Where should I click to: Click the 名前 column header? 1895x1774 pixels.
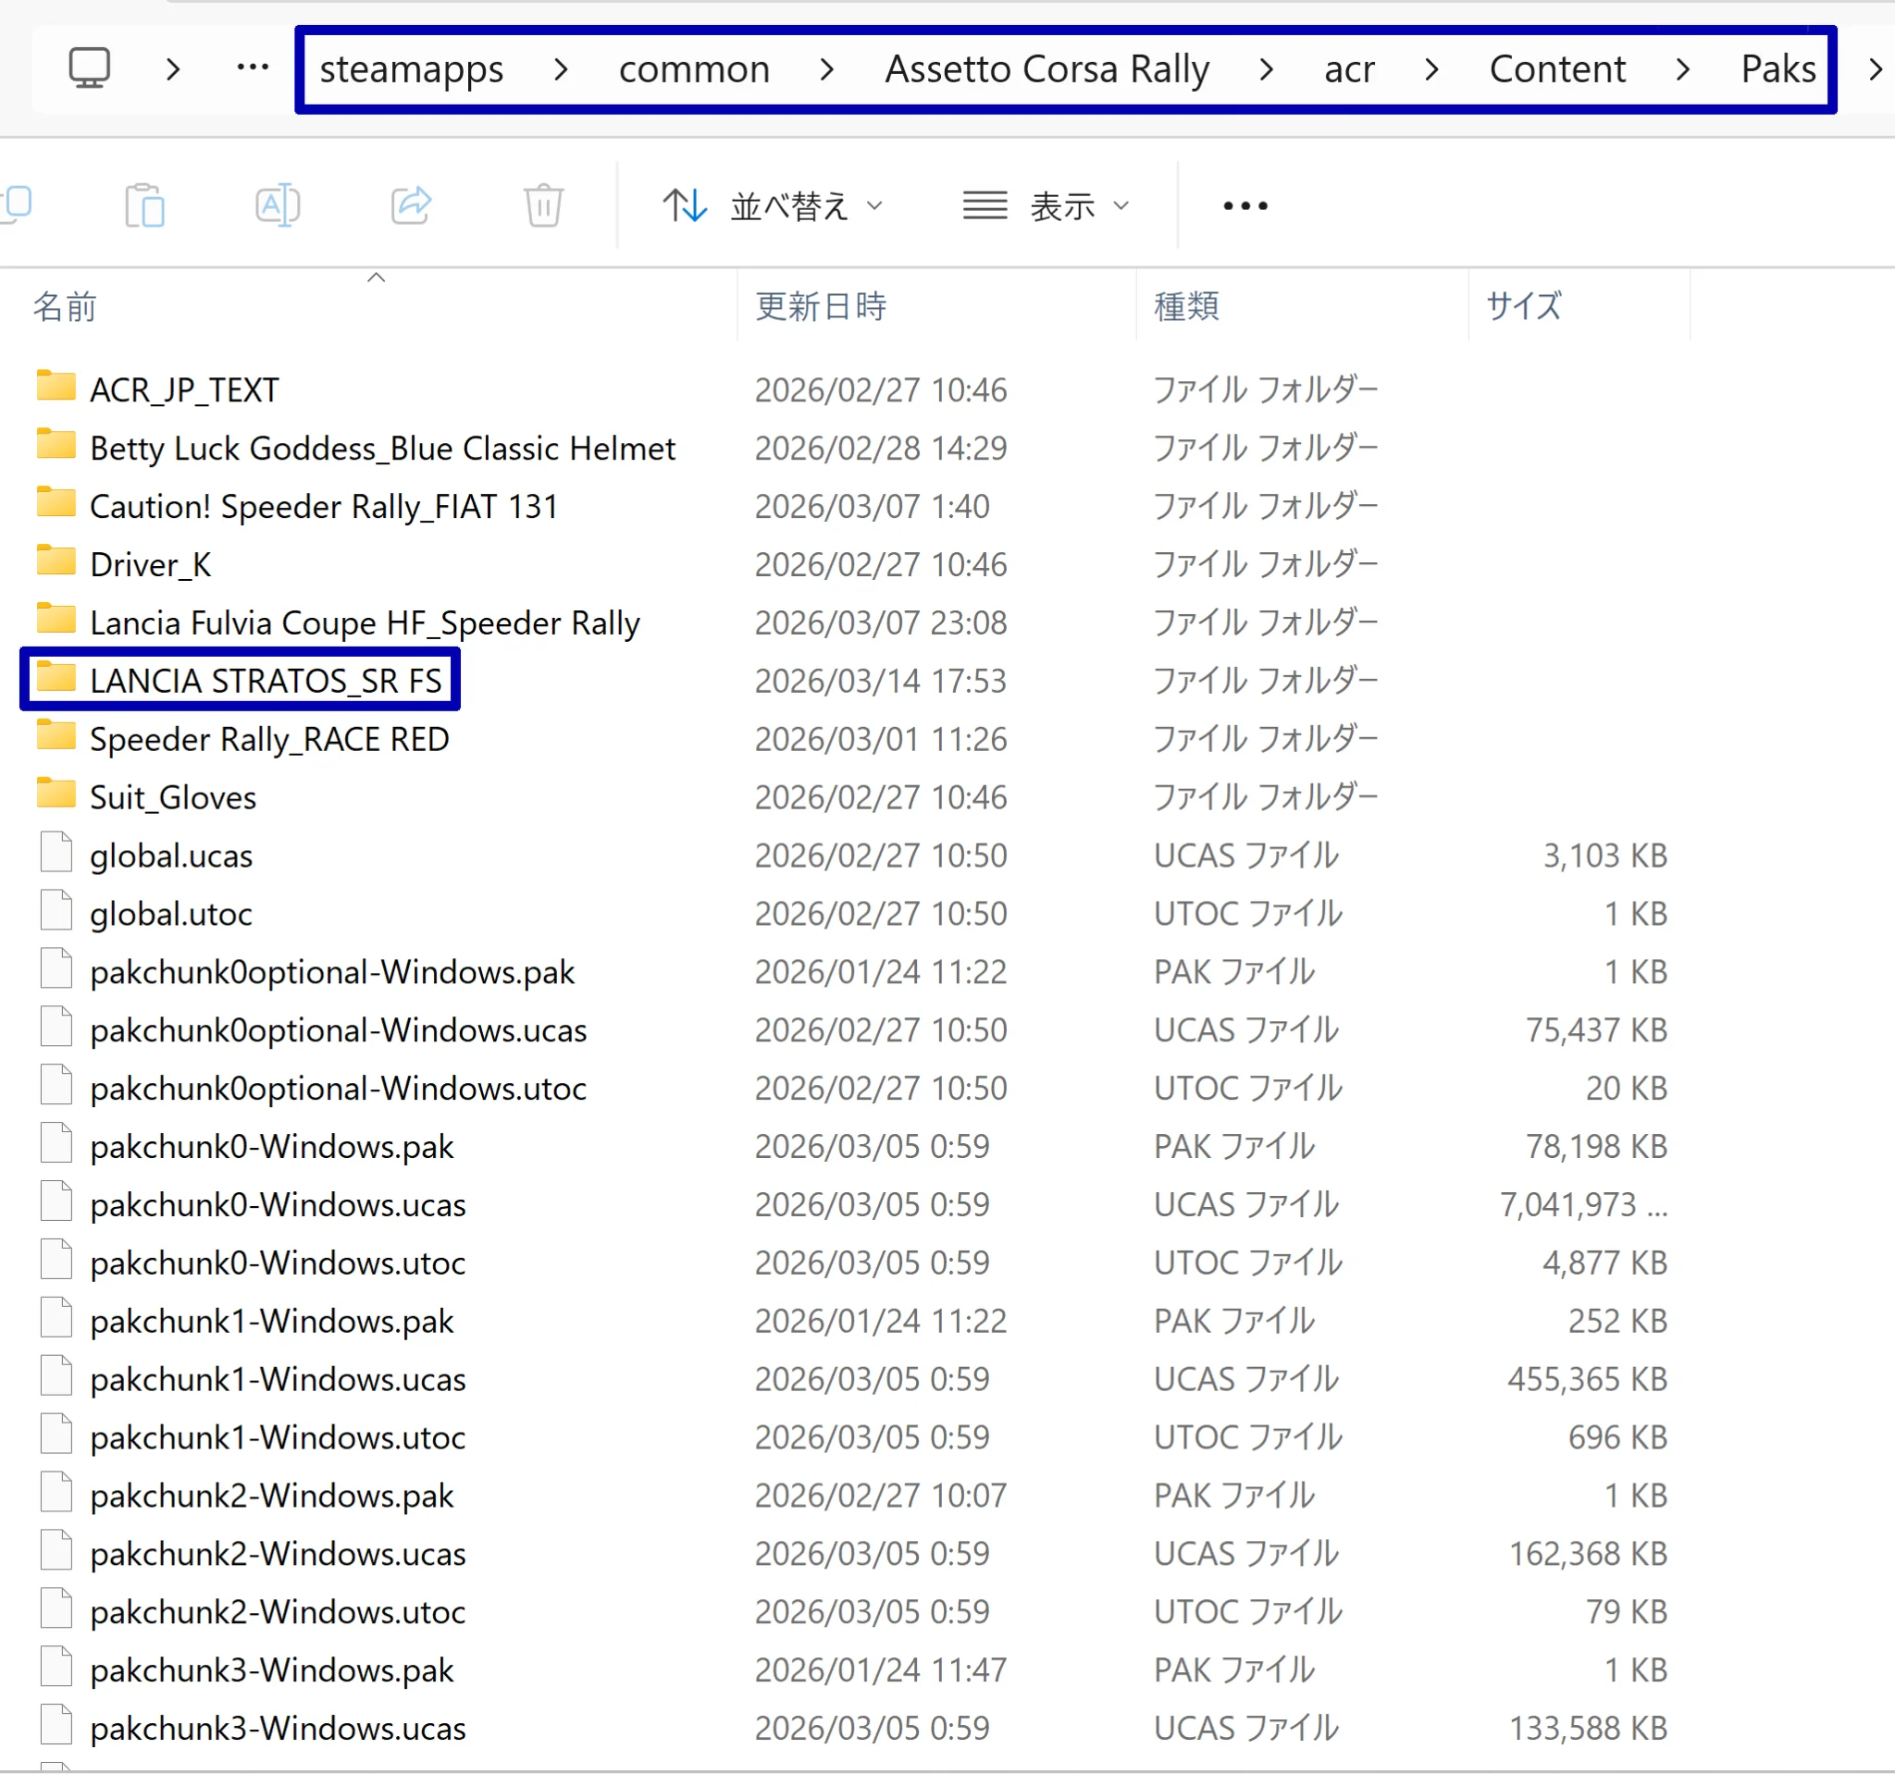(65, 307)
